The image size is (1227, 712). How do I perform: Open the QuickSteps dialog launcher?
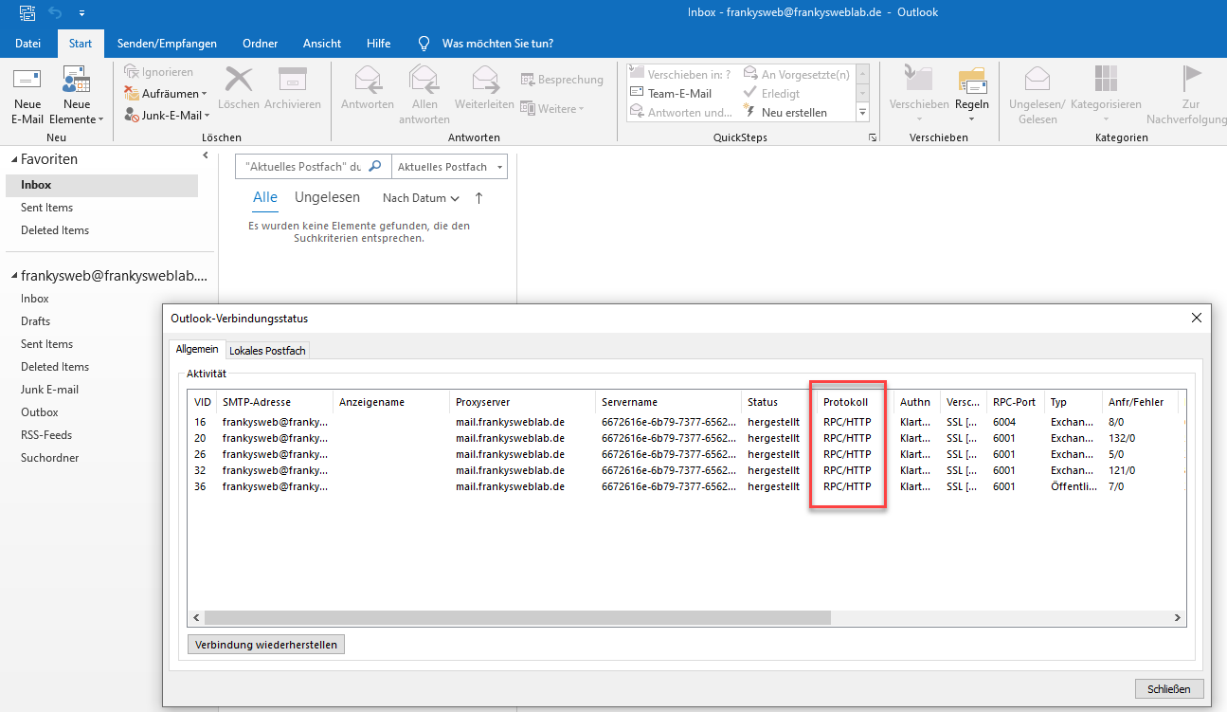(x=872, y=137)
